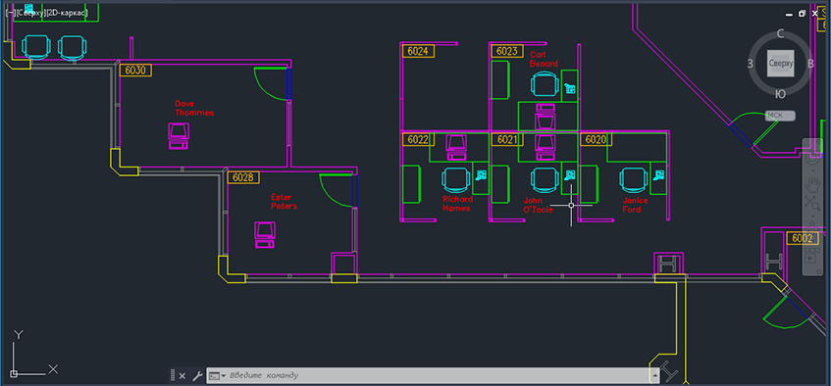The height and width of the screenshot is (386, 831).
Task: Open command line settings wrench icon
Action: [x=196, y=375]
